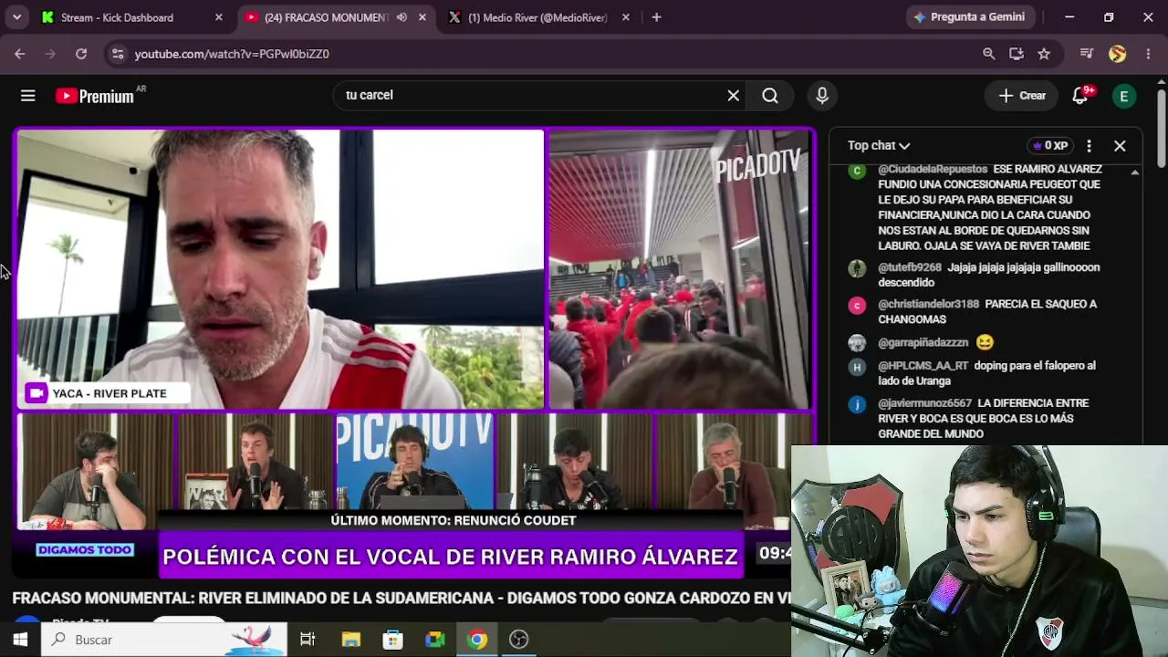This screenshot has width=1168, height=657.
Task: Reload the YouTube page
Action: click(x=81, y=54)
